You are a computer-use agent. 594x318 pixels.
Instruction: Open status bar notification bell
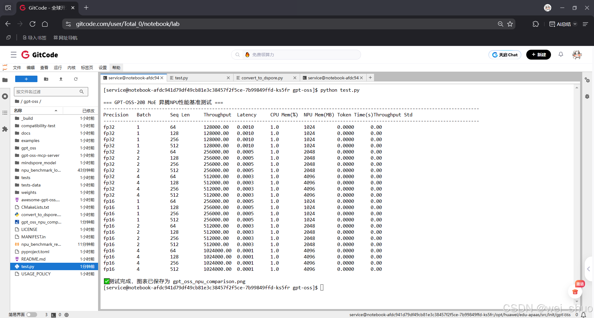(x=583, y=315)
